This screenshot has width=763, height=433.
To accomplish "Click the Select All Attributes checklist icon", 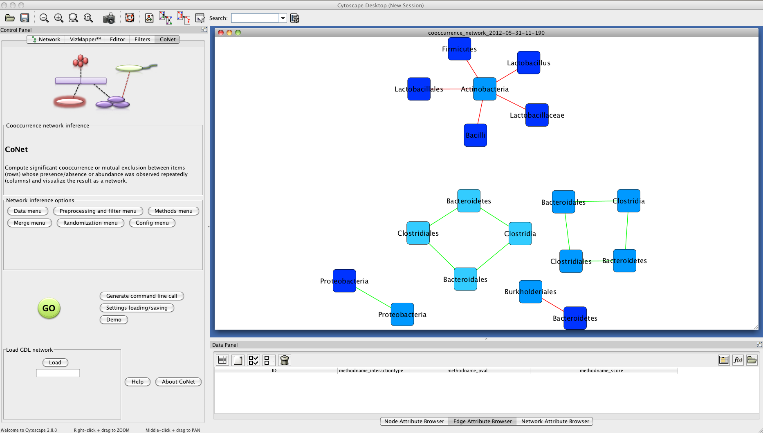I will [254, 360].
